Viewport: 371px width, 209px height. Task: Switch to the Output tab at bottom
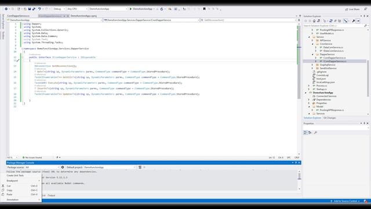(x=51, y=196)
